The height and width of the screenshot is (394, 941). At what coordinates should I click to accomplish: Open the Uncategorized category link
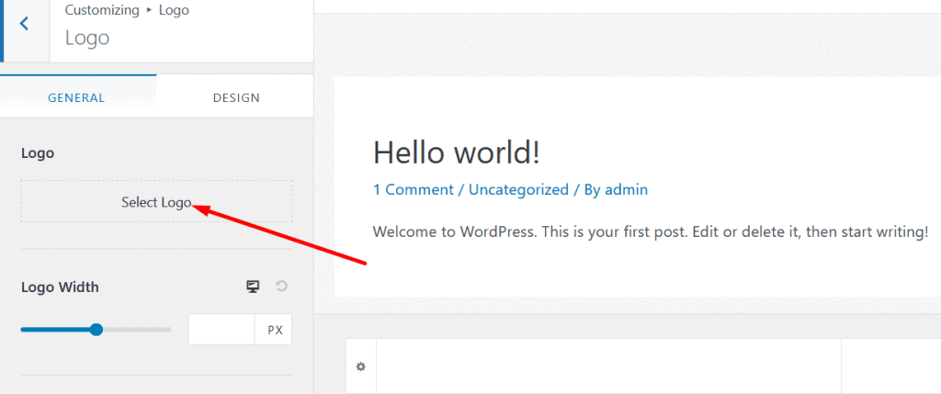coord(518,189)
